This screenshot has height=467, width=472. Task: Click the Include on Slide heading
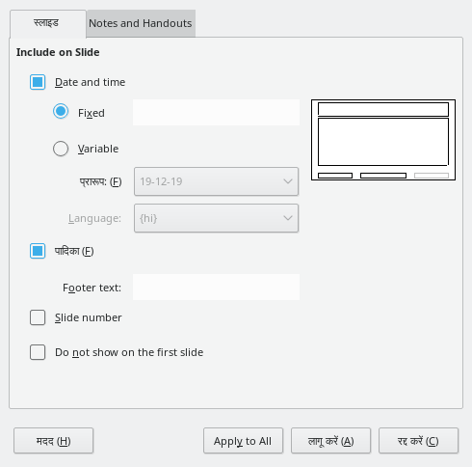(x=58, y=52)
